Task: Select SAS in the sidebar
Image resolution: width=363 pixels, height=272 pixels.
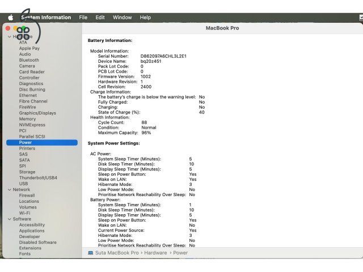Action: coord(23,154)
